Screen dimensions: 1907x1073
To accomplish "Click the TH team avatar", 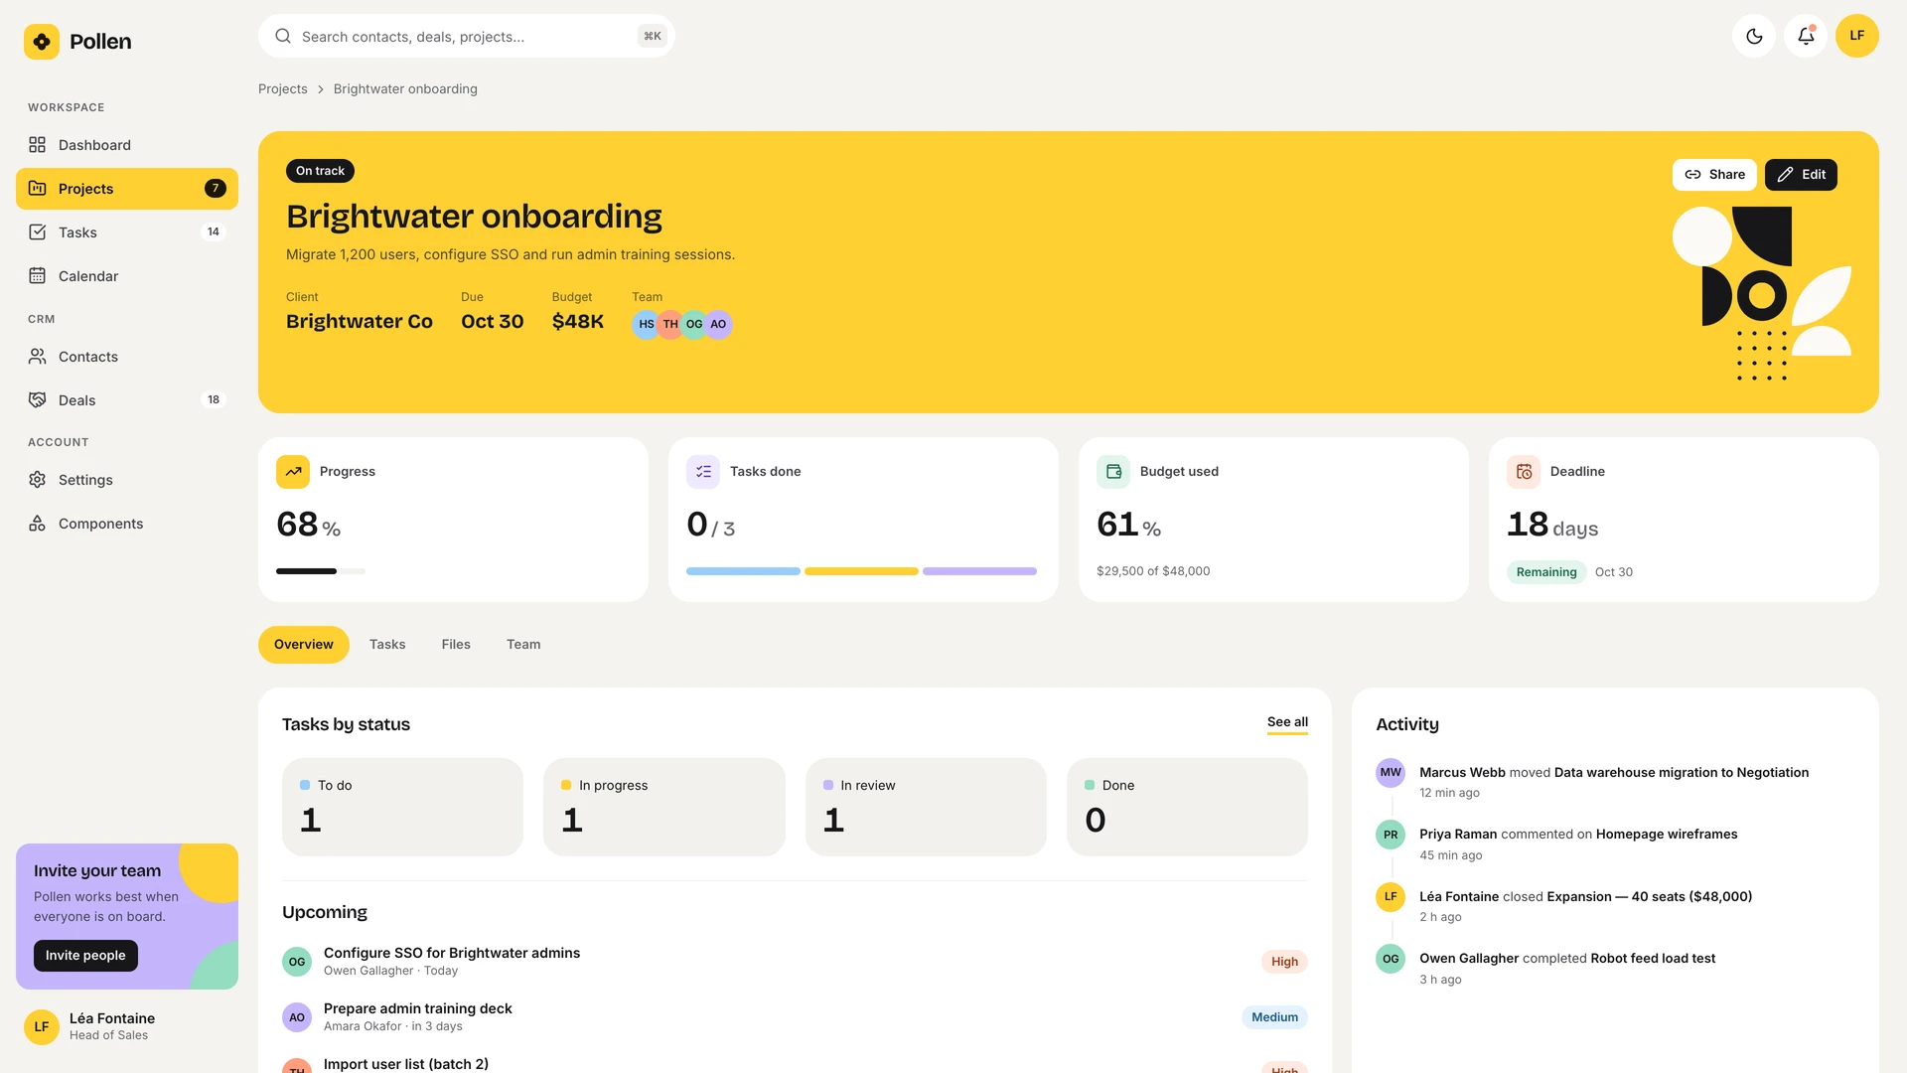I will pos(670,325).
